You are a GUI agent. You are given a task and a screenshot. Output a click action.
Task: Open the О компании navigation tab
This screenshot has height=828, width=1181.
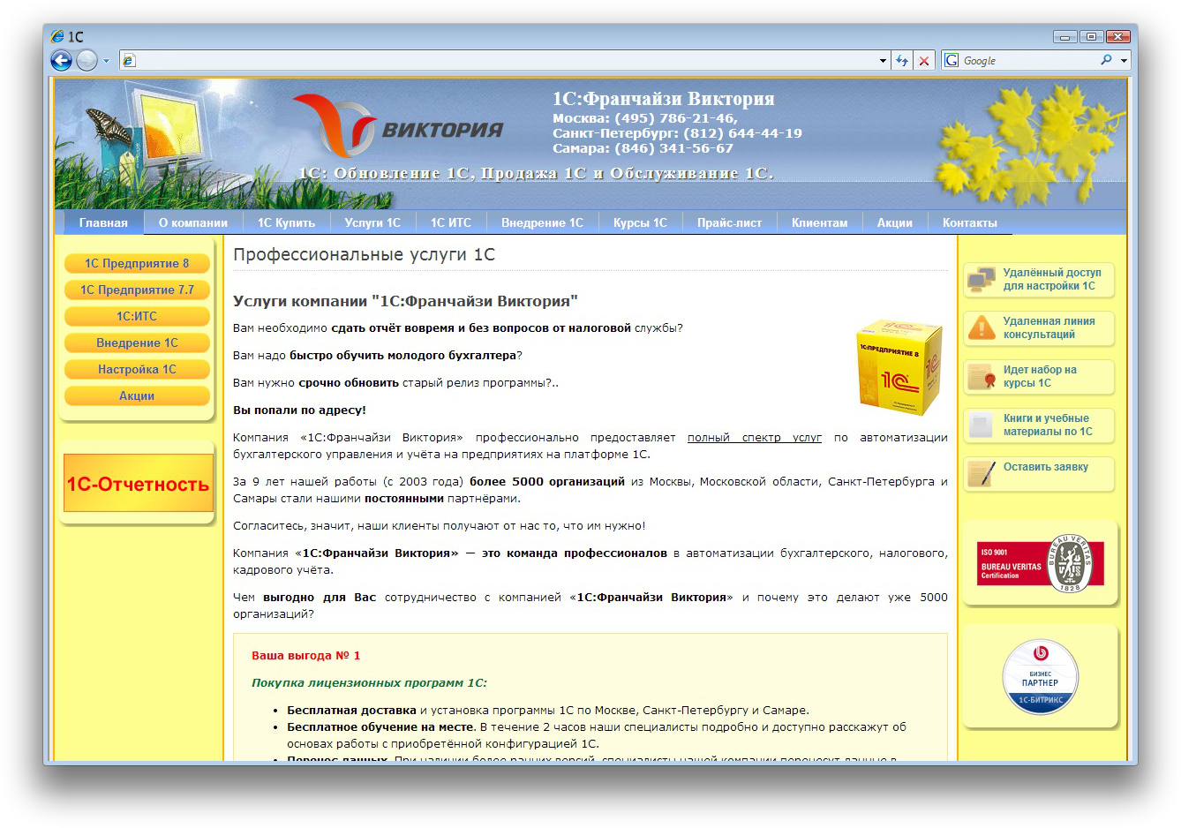[x=193, y=222]
